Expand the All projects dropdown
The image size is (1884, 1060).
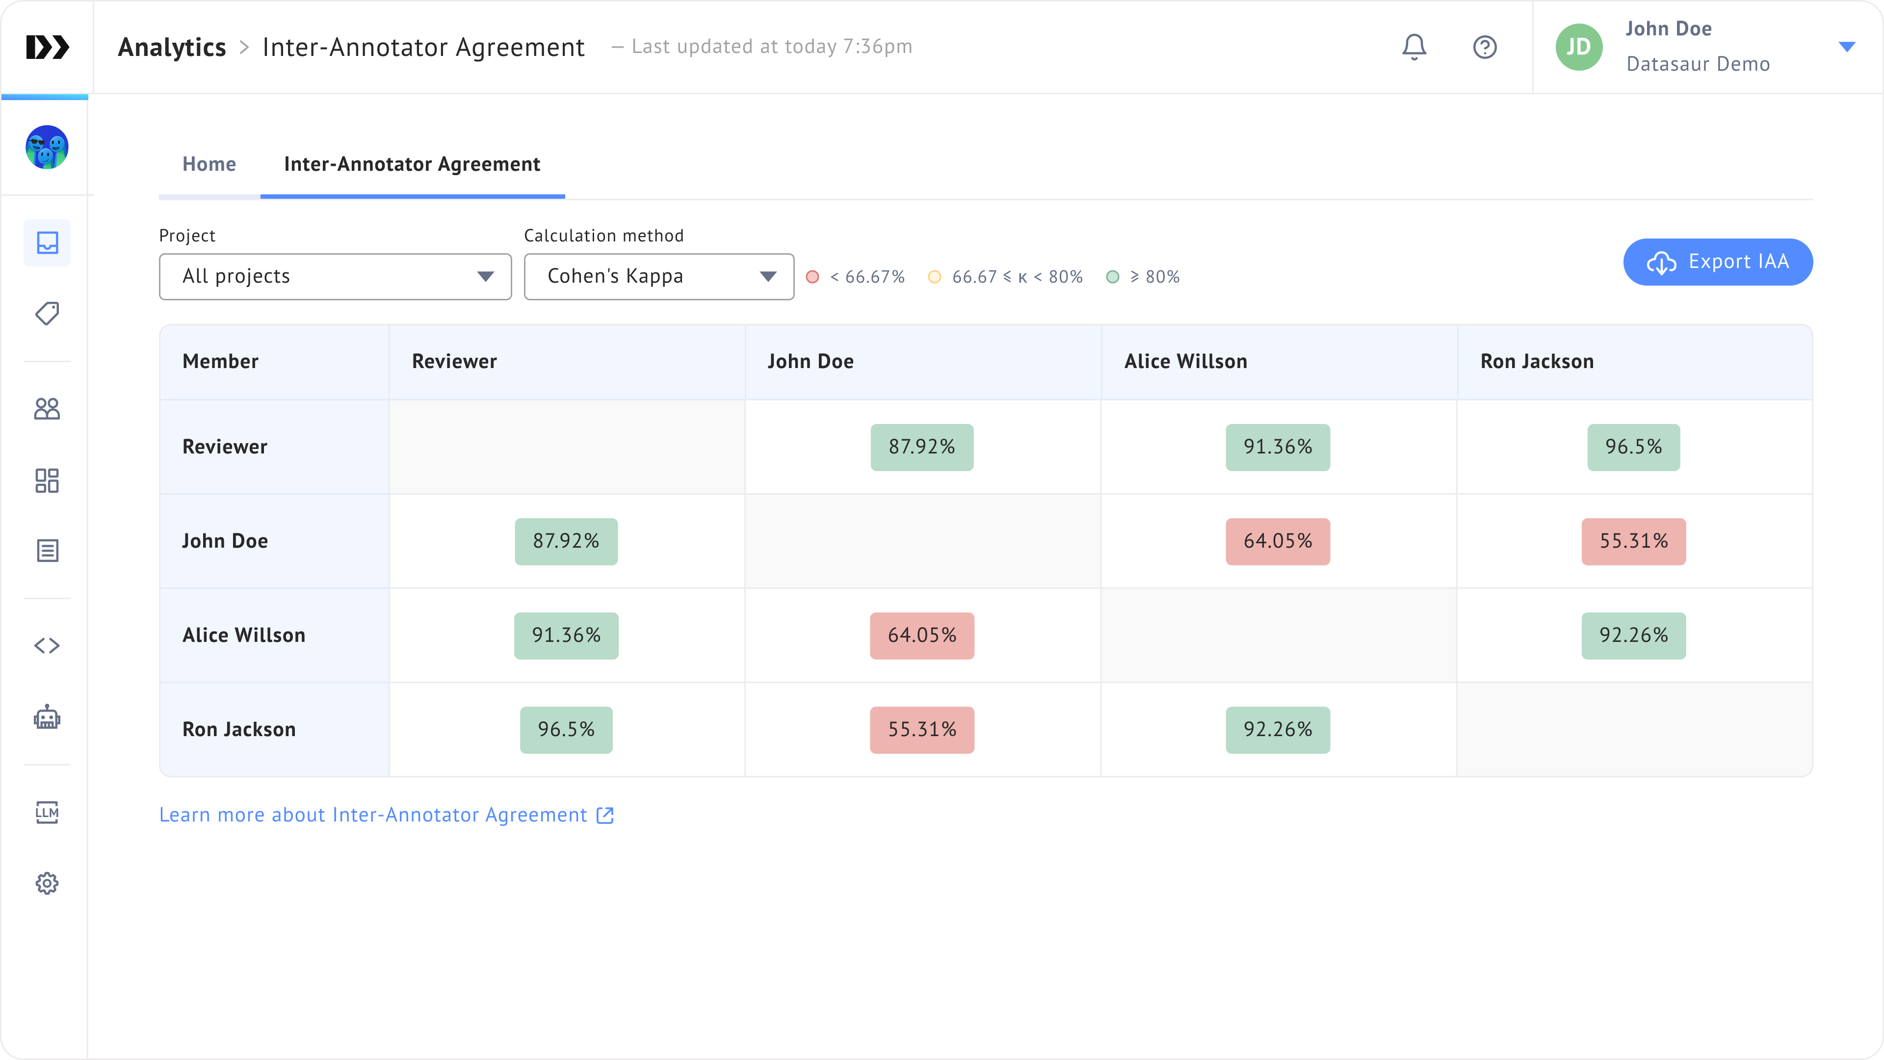tap(335, 276)
